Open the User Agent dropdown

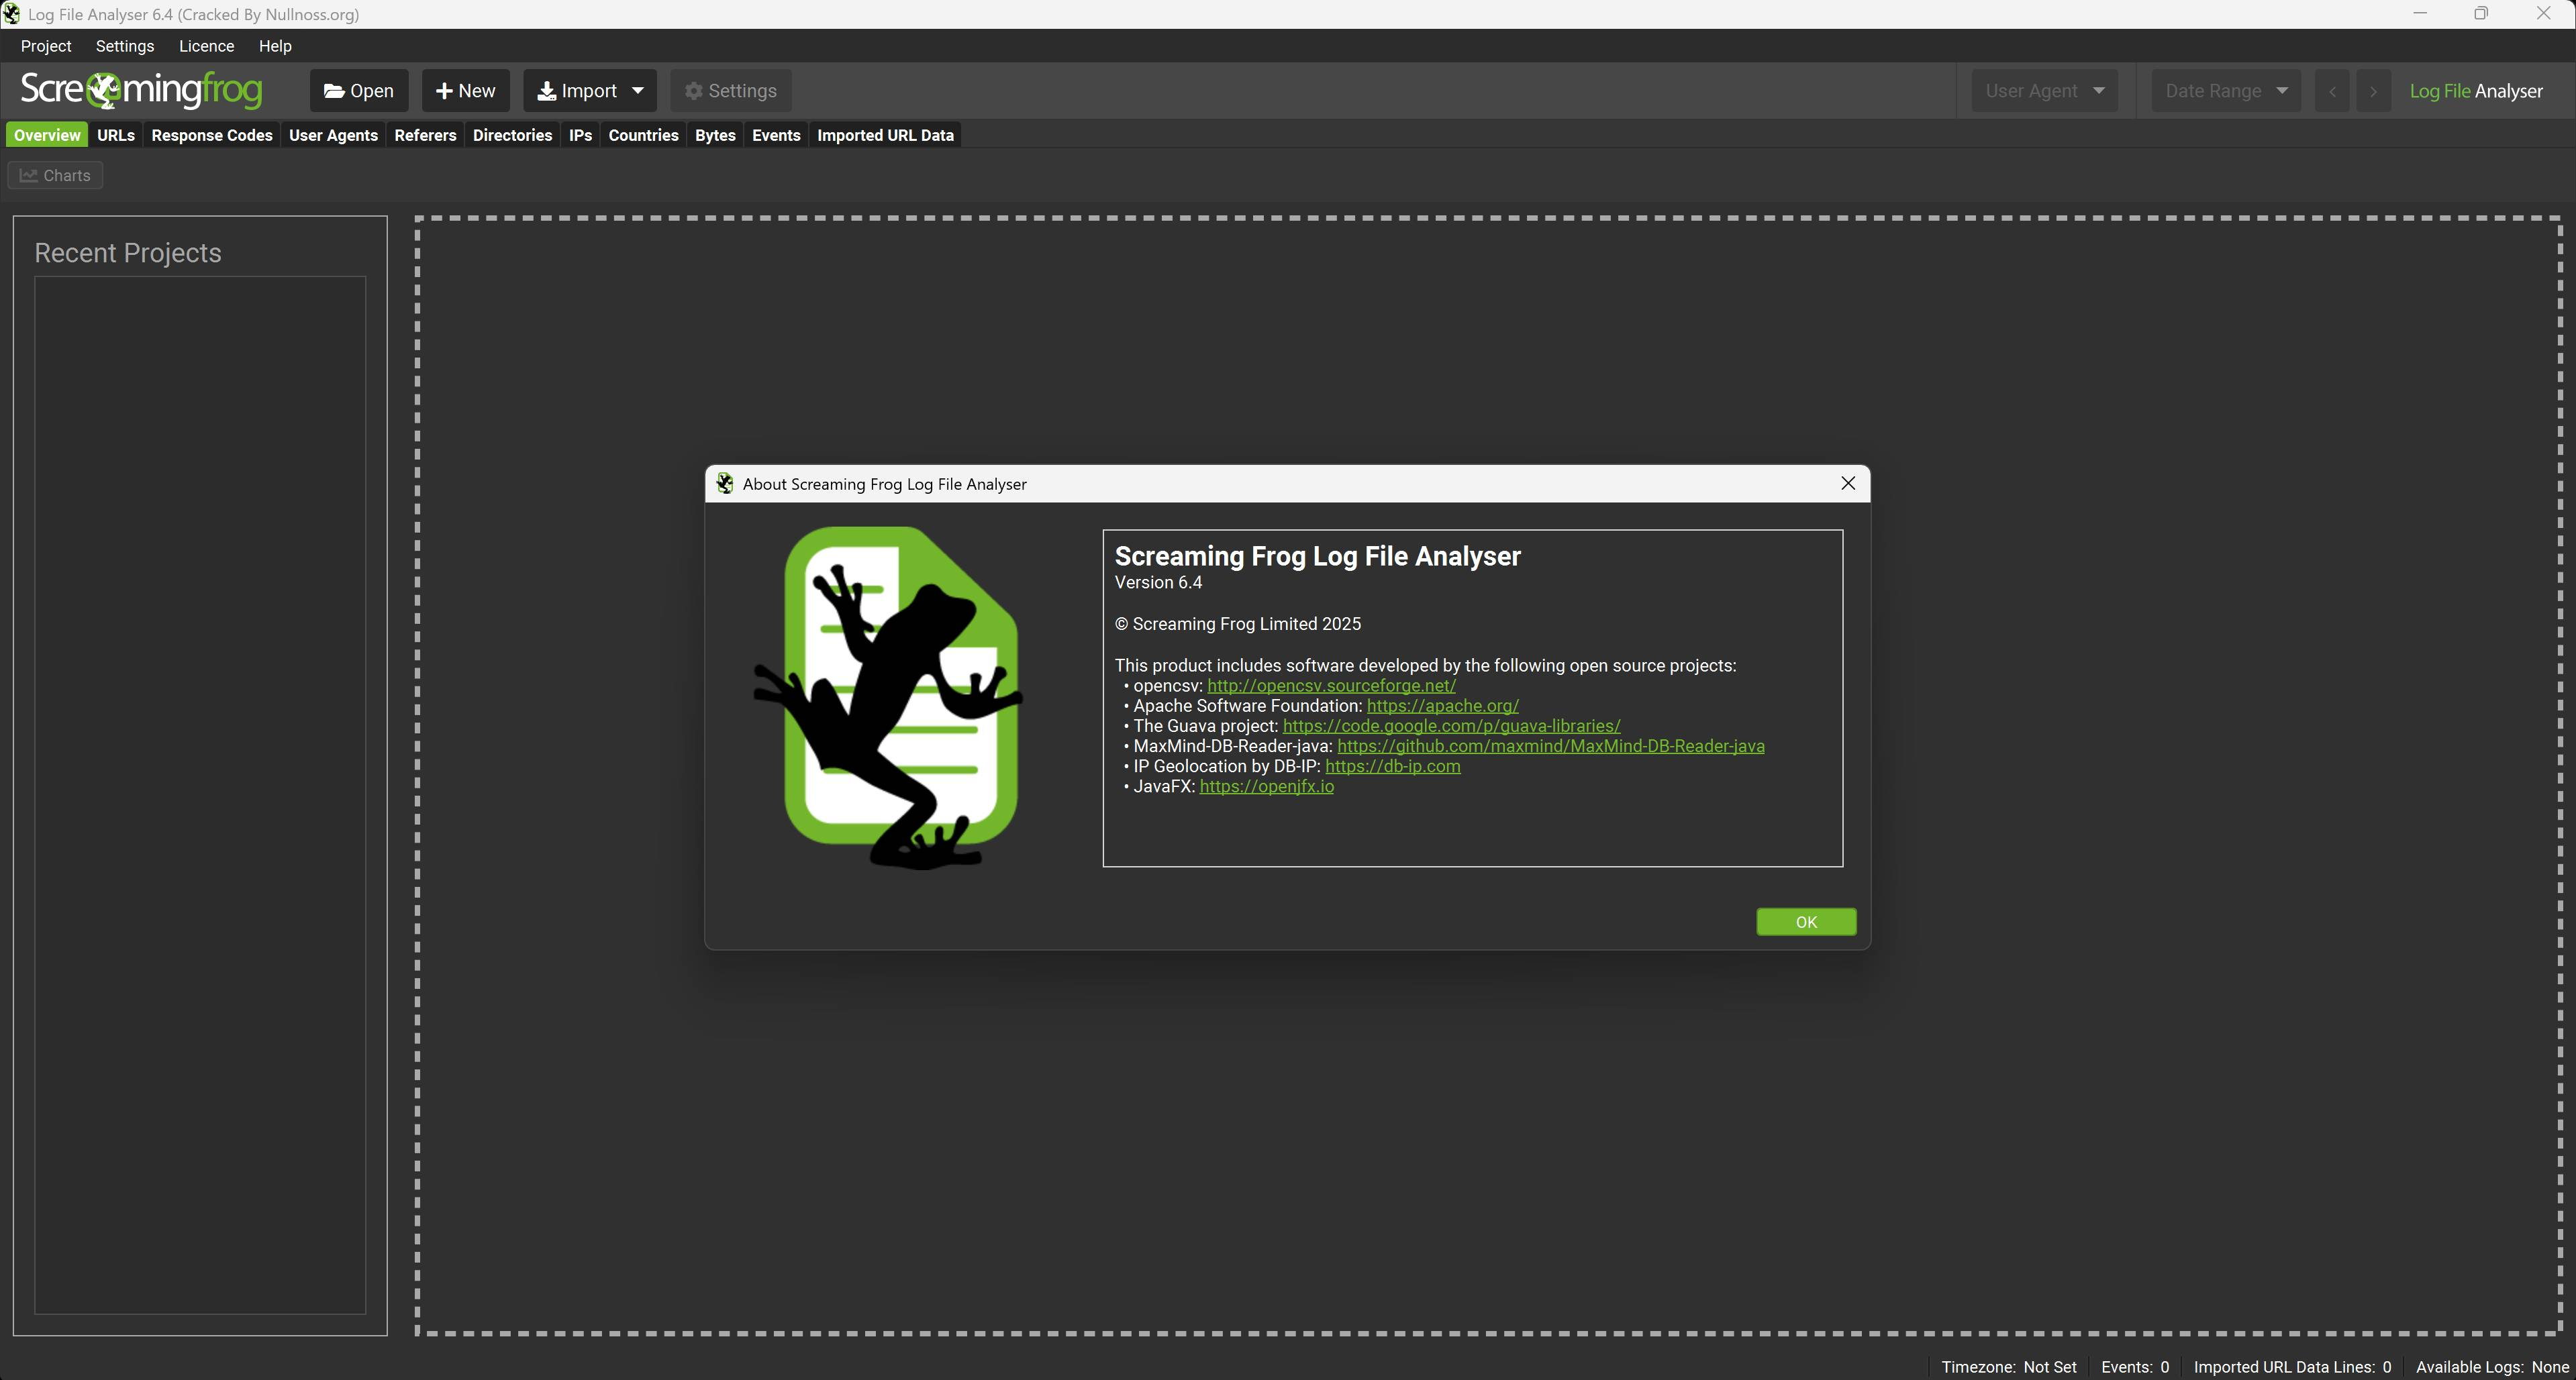click(x=2044, y=91)
